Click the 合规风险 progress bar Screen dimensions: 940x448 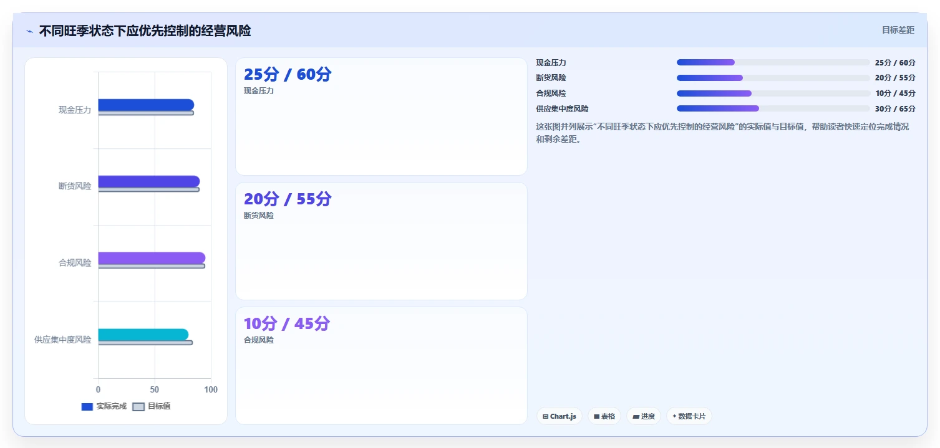[x=773, y=93]
